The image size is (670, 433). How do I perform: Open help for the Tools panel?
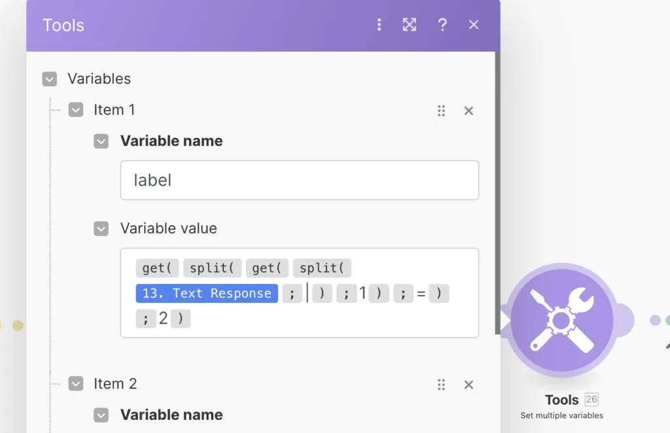point(442,25)
